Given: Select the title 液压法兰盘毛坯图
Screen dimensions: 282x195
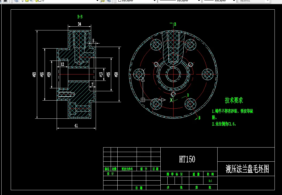Looking at the screenshot, I should (247, 169).
